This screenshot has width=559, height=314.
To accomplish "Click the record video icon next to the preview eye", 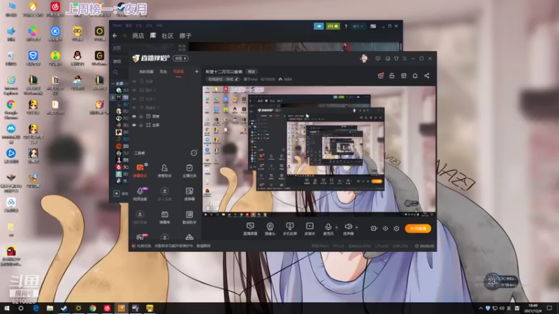I will click(x=374, y=228).
